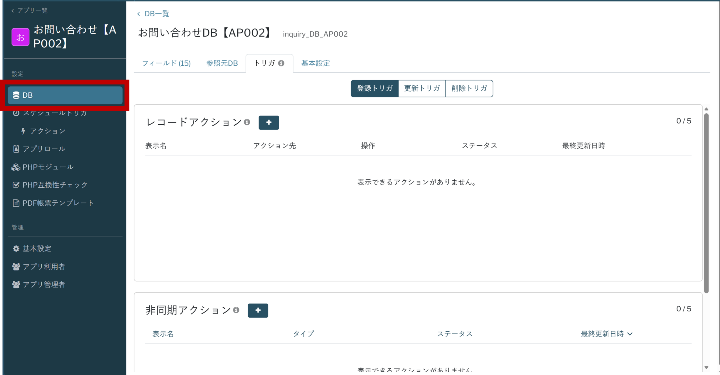Switch to 更新トリガ segment
This screenshot has height=375, width=720.
point(422,88)
